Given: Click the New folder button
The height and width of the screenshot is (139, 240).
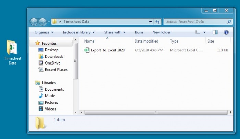Looking at the screenshot, I should tap(161, 32).
